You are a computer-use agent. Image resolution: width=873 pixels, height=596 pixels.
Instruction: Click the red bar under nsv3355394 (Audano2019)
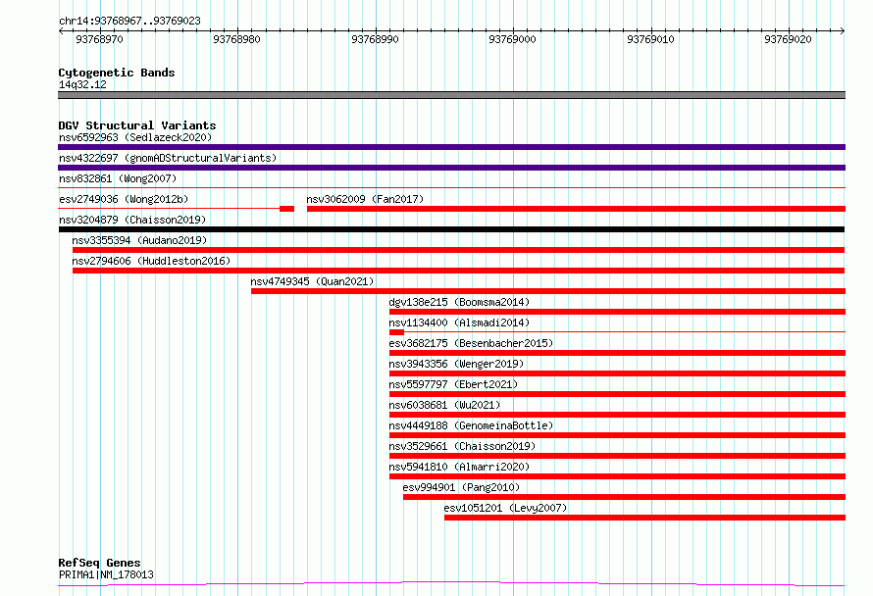[458, 250]
